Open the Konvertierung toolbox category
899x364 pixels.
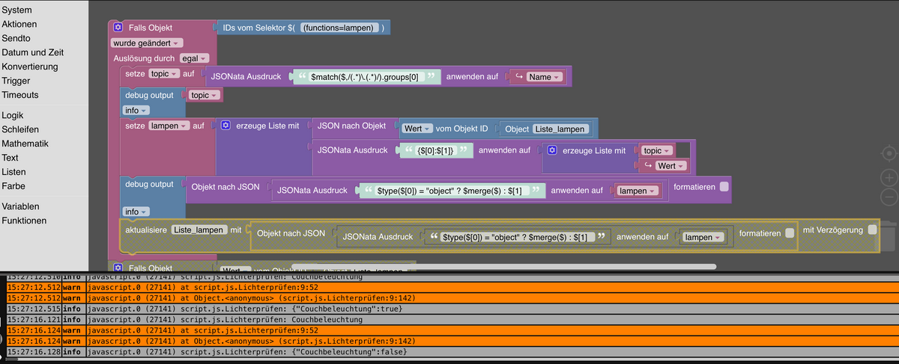coord(30,67)
